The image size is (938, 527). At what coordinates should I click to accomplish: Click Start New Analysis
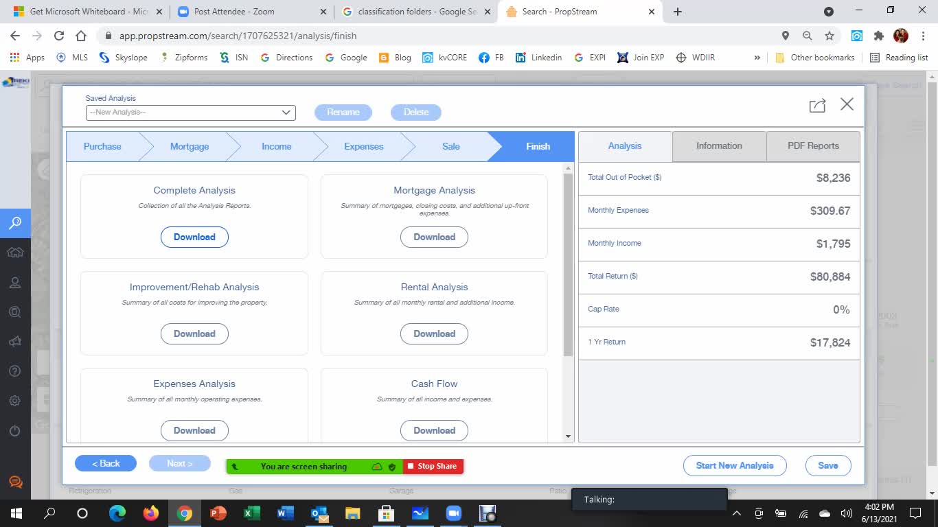[x=735, y=465]
